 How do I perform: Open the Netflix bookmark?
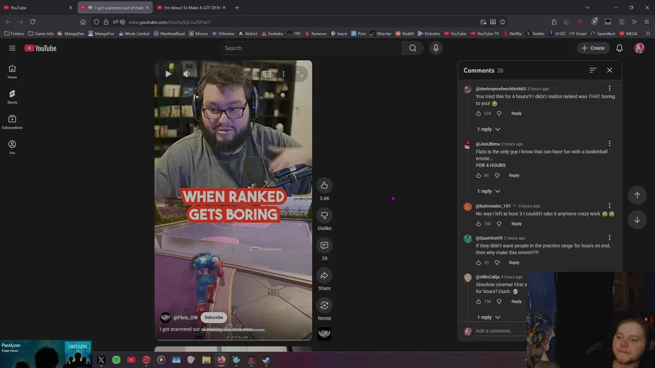tap(512, 34)
